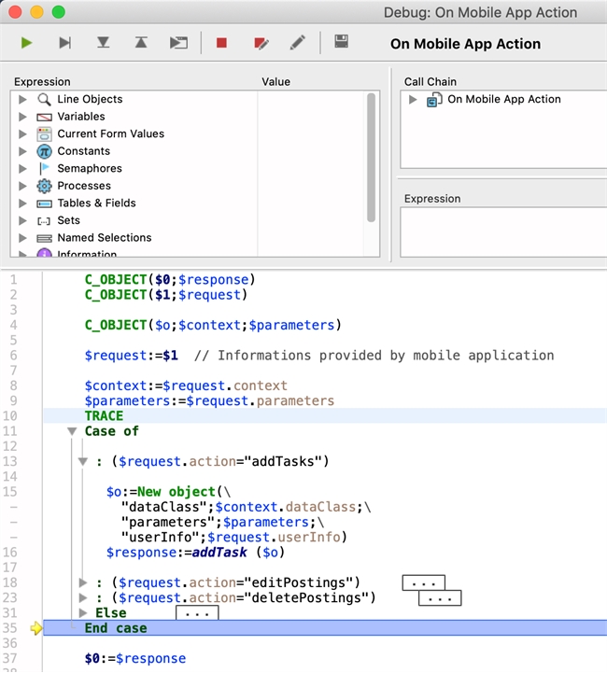The image size is (607, 673).
Task: Open the method editor with pencil icon
Action: click(x=297, y=43)
